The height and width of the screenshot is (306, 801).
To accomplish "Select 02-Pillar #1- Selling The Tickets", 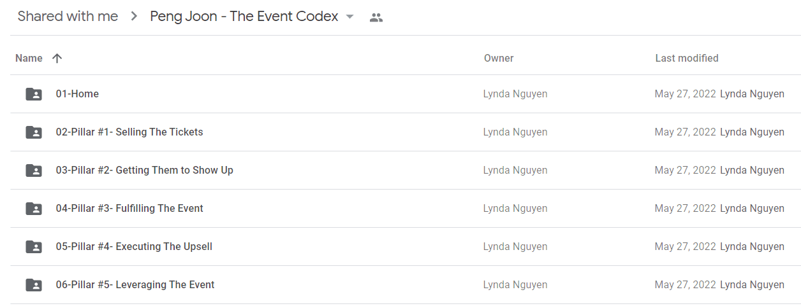I will pos(129,132).
